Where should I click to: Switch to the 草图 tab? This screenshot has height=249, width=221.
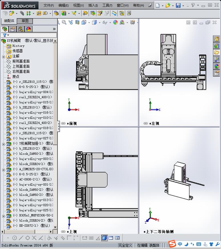click(x=25, y=21)
